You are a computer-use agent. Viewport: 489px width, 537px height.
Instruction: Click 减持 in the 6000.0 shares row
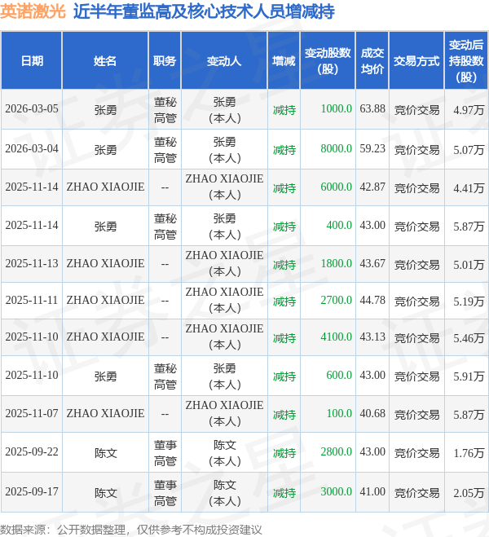pos(284,188)
